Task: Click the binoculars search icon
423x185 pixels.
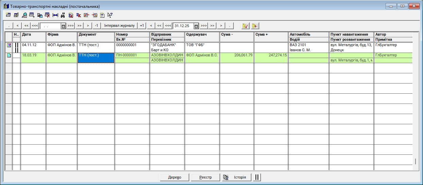Action: (x=63, y=15)
